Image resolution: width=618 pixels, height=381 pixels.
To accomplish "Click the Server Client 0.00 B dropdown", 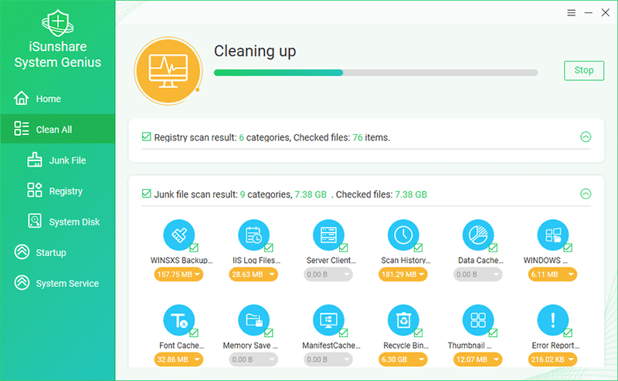I will tap(328, 275).
